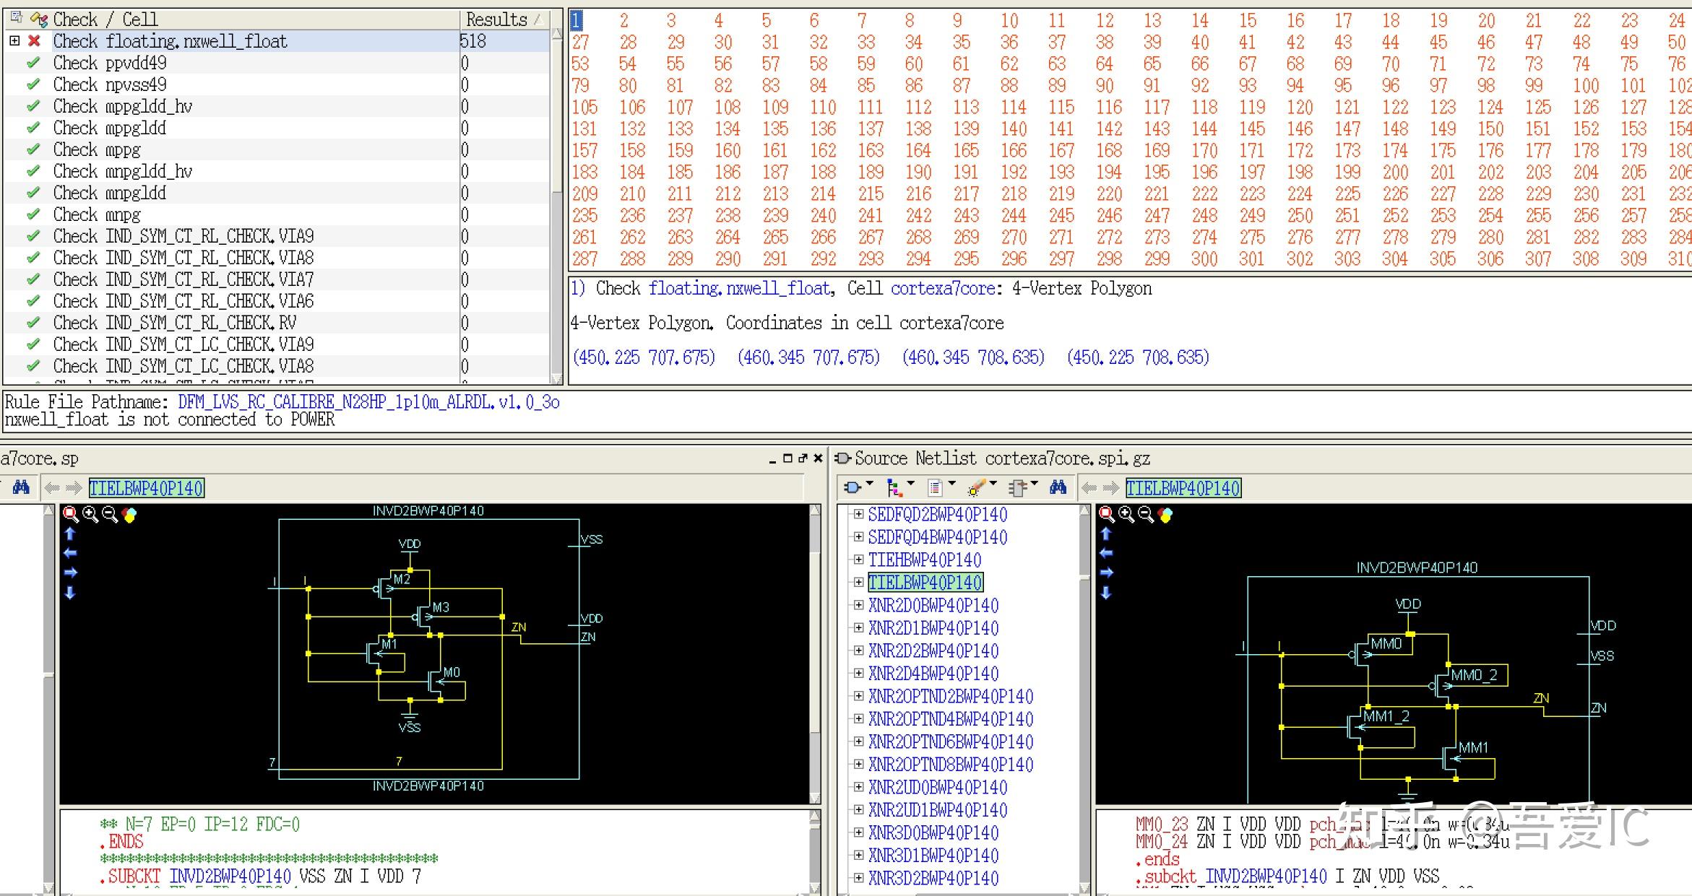Click zoom-in magnifier in left schematic view
This screenshot has height=896, width=1692.
[90, 514]
